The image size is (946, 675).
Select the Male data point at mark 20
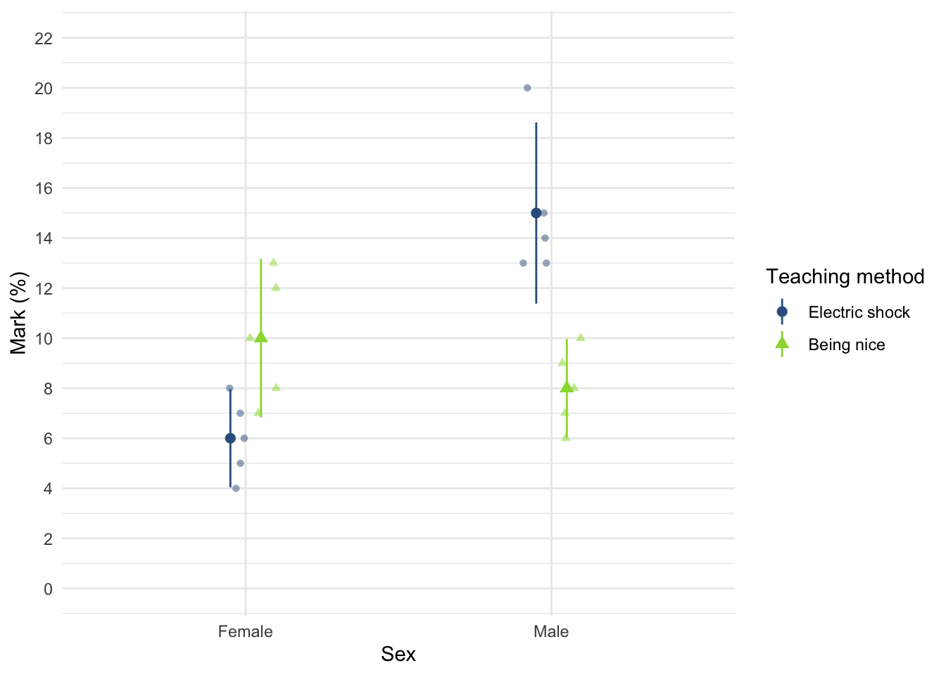(x=527, y=88)
